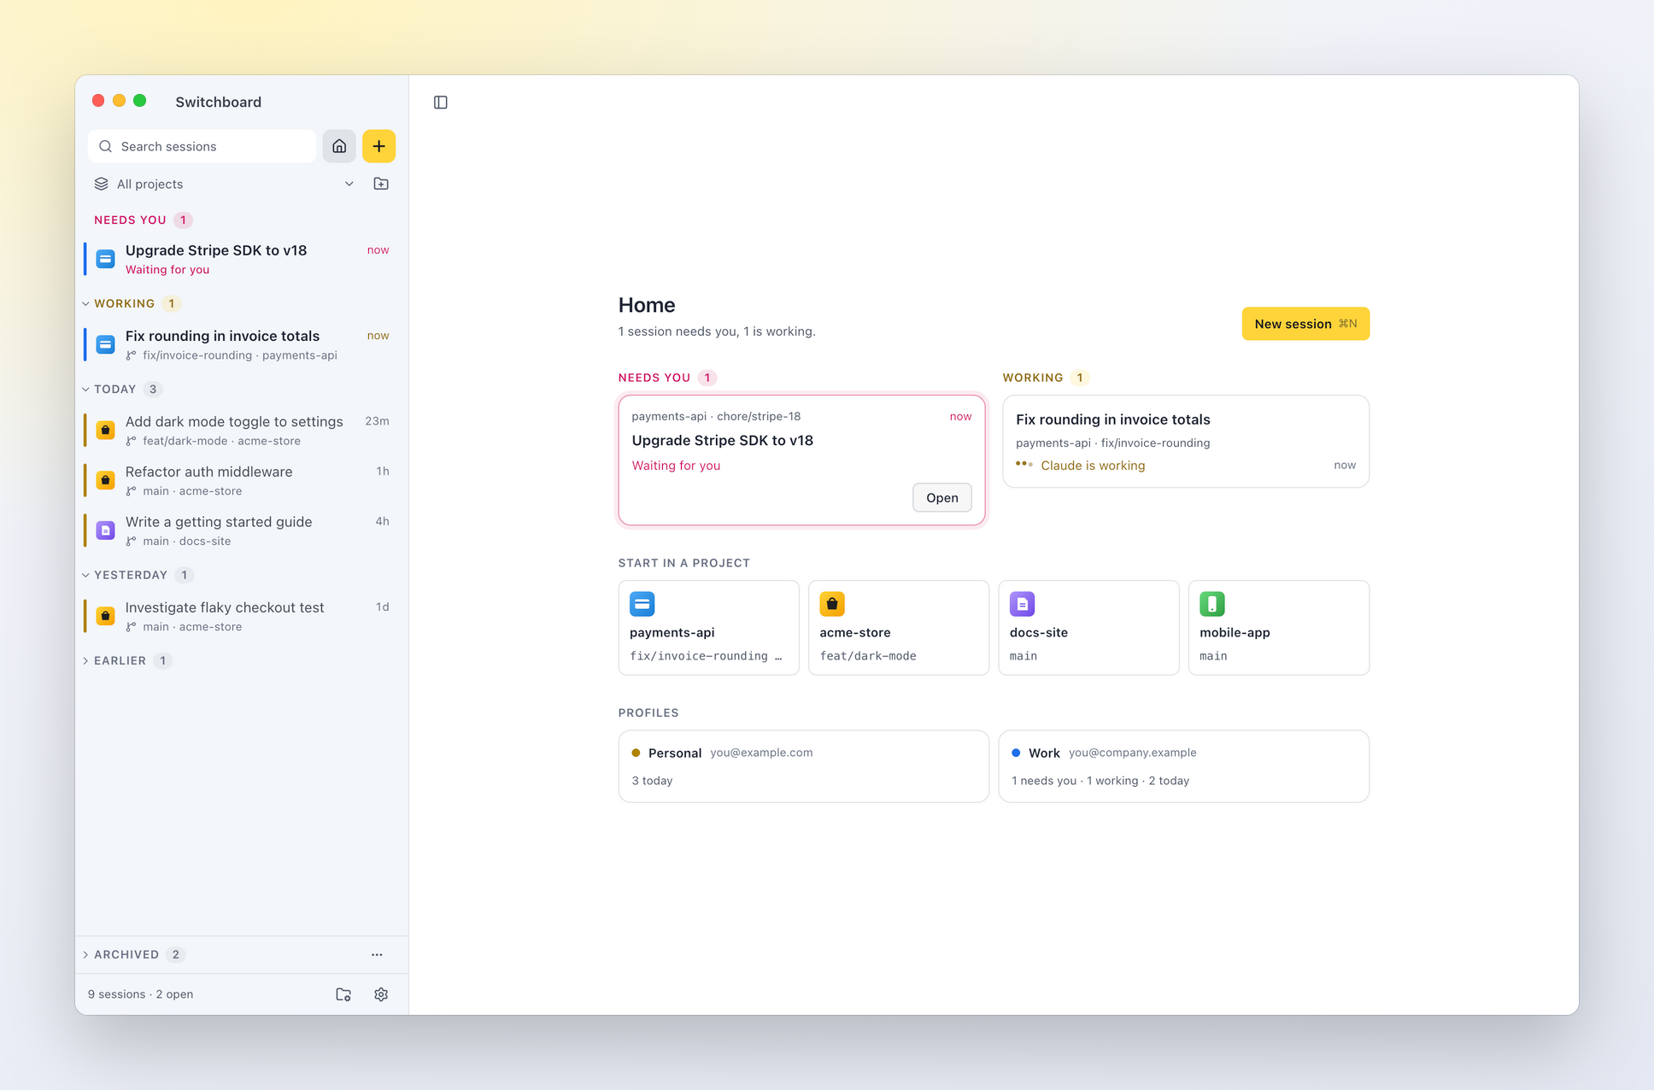The width and height of the screenshot is (1654, 1090).
Task: Select Add dark mode toggle to settings session
Action: pyautogui.click(x=241, y=430)
